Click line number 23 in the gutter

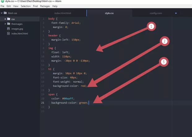tap(43, 111)
